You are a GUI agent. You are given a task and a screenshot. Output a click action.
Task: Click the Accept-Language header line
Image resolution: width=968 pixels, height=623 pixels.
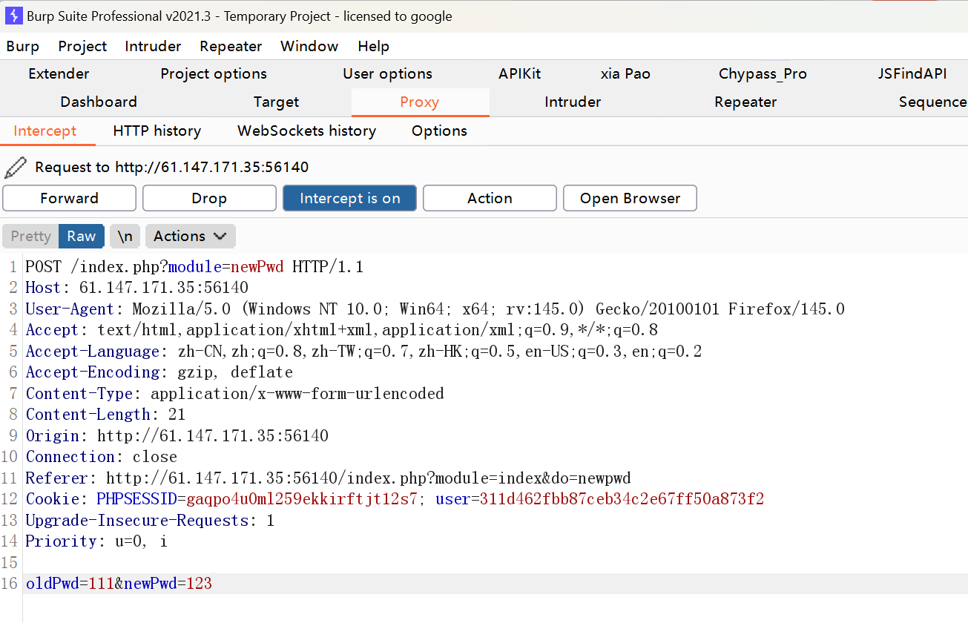(363, 351)
